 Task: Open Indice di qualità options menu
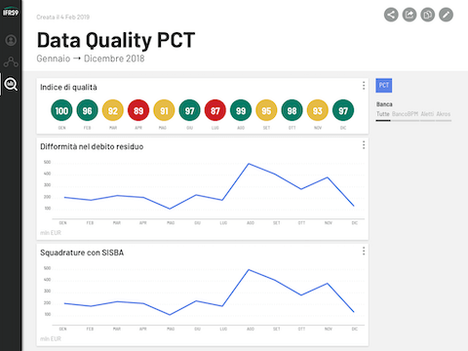(364, 86)
